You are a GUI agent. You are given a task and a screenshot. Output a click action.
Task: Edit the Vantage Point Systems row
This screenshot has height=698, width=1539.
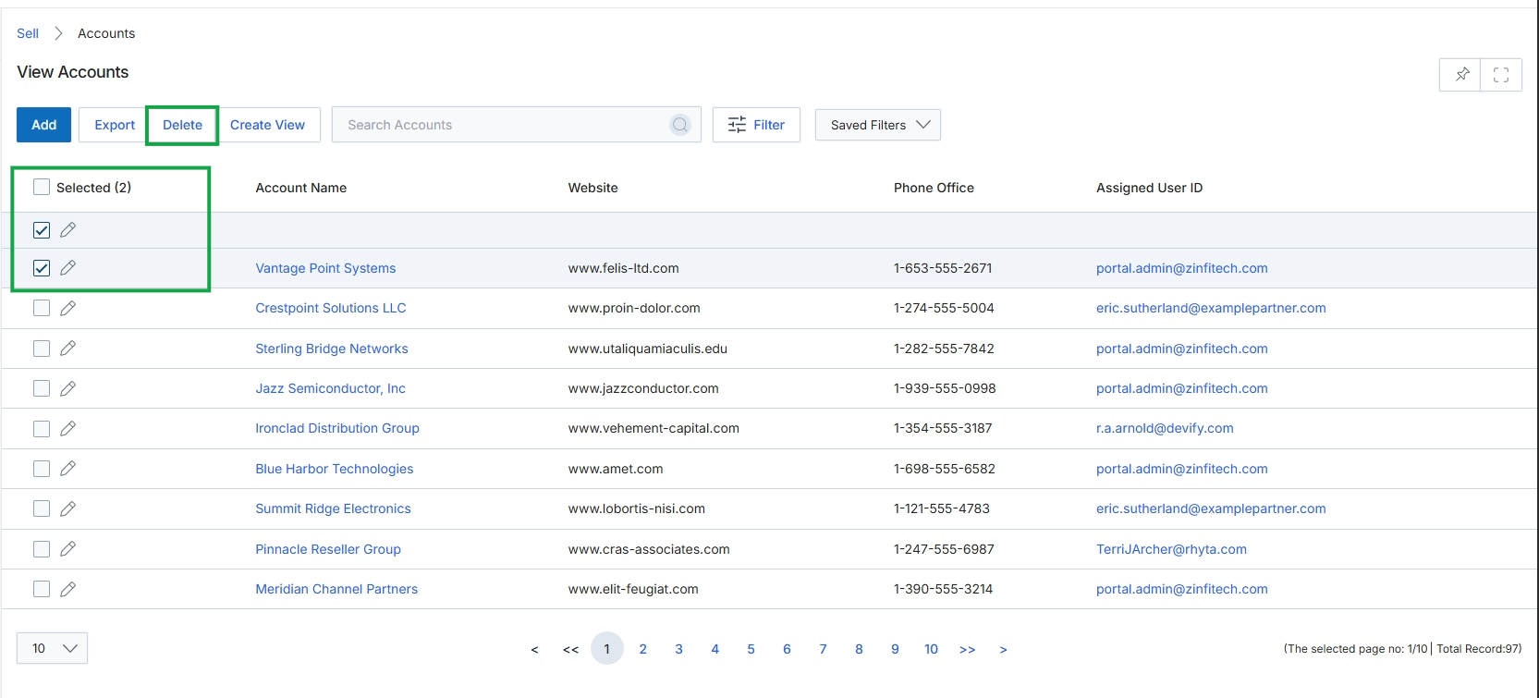click(x=68, y=268)
